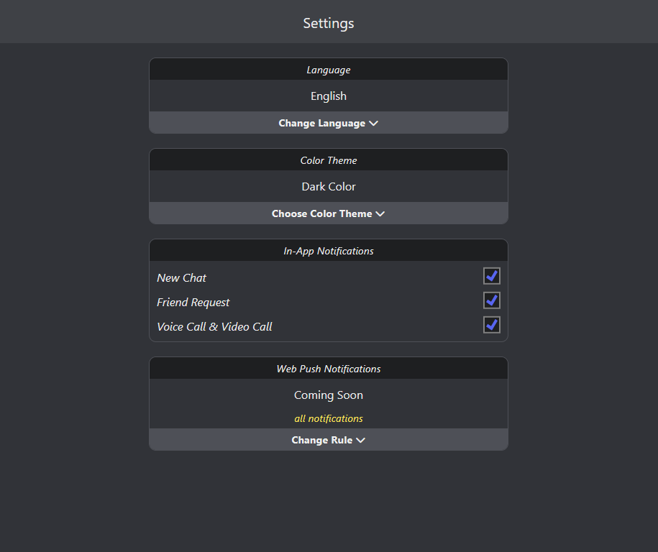Click the Settings page title

click(329, 23)
